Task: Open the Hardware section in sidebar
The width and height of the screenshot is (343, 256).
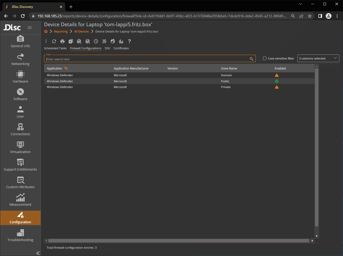Action: coord(20,77)
